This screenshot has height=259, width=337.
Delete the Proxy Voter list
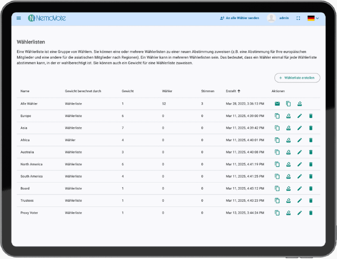tap(311, 213)
